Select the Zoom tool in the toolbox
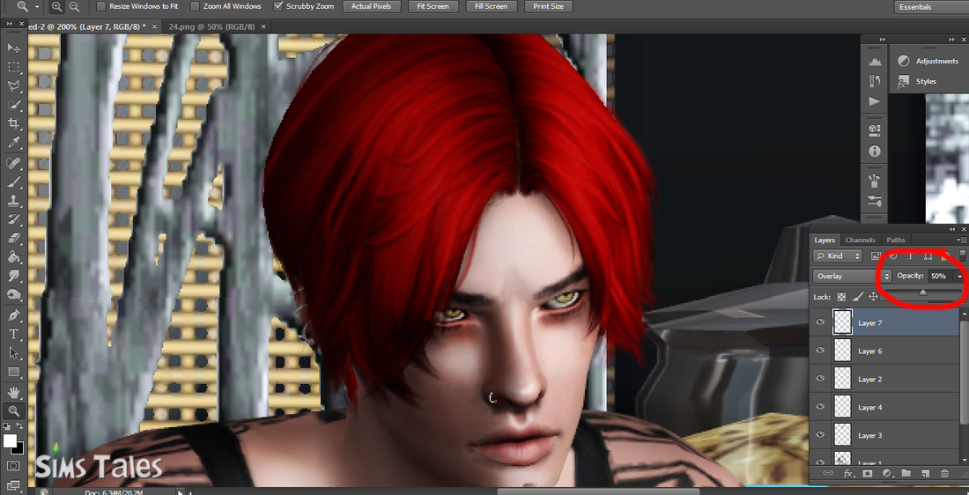This screenshot has width=969, height=495. click(x=13, y=411)
